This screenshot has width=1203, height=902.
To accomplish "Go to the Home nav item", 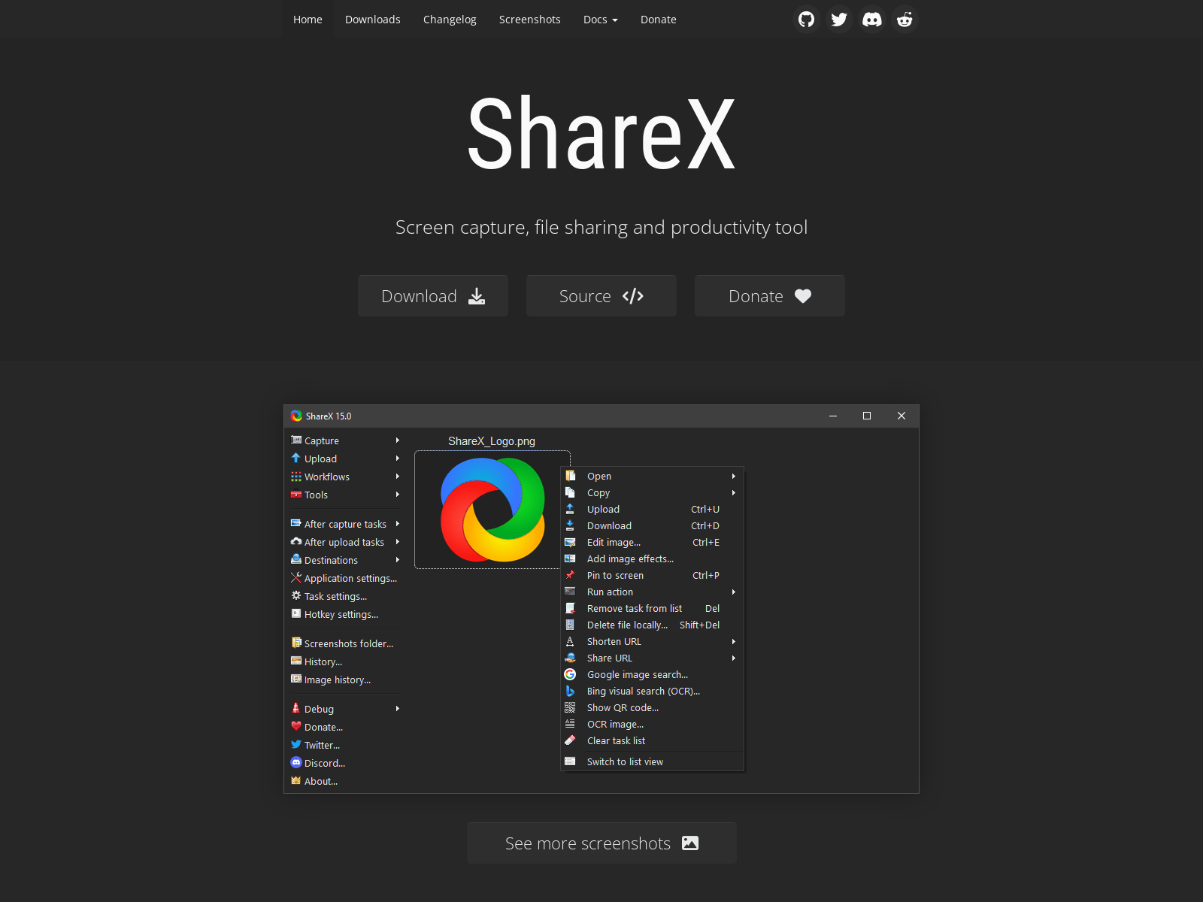I will pos(308,20).
